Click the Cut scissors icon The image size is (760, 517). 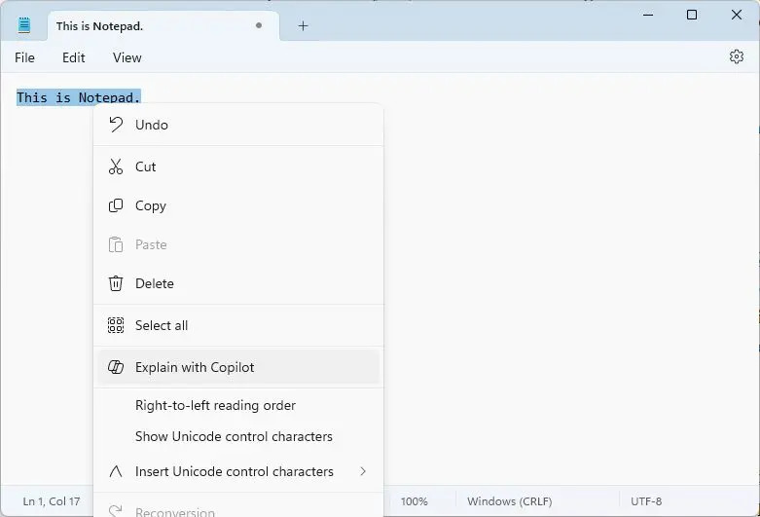116,166
